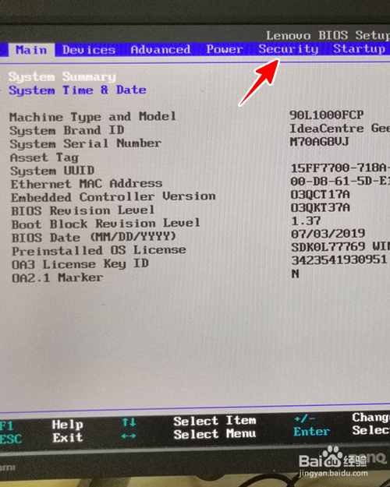This screenshot has height=487, width=390.
Task: Click the System Brand ID label
Action: [67, 130]
